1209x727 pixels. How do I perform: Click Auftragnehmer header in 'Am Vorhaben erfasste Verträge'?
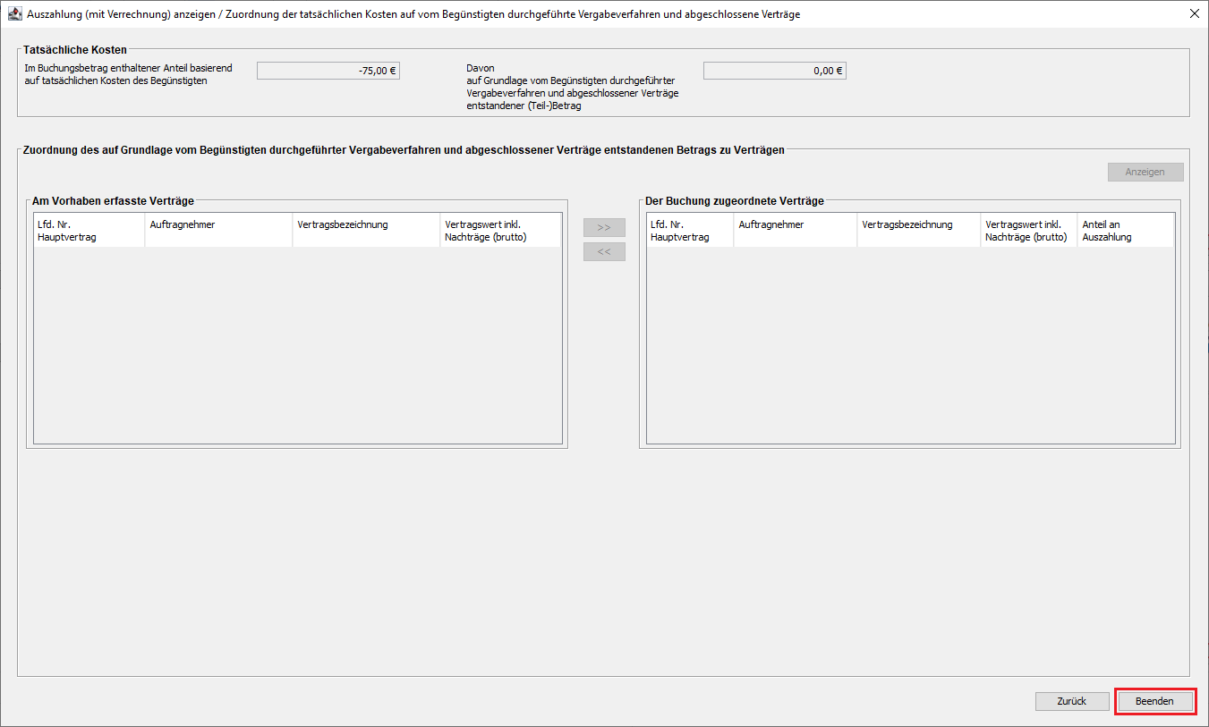pyautogui.click(x=217, y=231)
